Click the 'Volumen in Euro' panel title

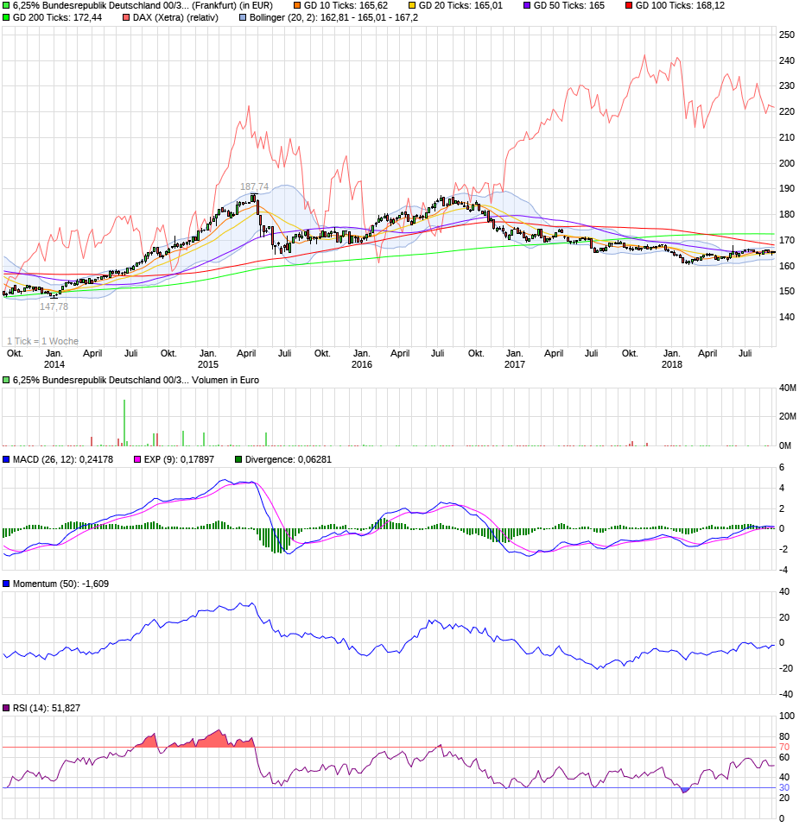click(225, 381)
